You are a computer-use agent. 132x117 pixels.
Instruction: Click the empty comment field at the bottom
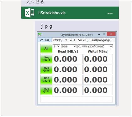77,100
